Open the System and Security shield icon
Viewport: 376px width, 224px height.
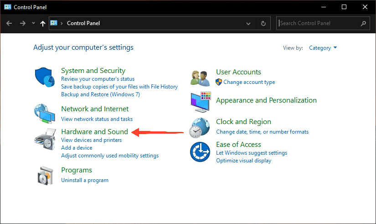pos(45,77)
